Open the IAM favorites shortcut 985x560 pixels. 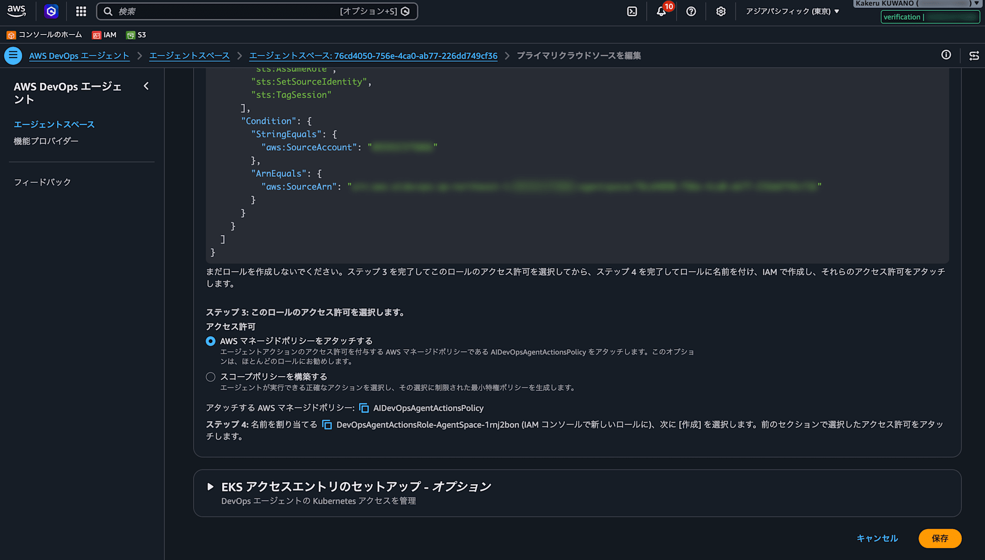pyautogui.click(x=104, y=35)
